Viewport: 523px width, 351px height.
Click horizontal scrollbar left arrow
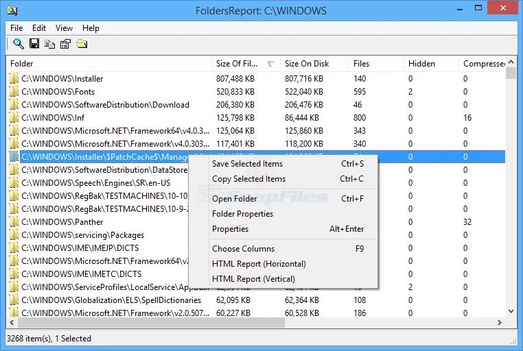pos(12,322)
